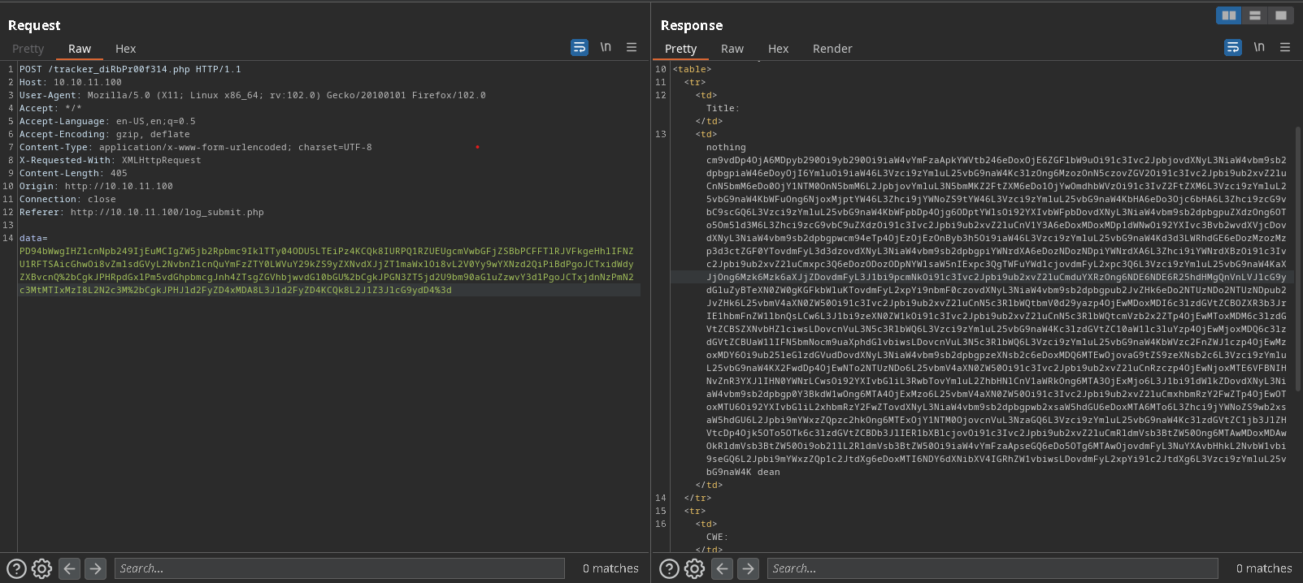Open the Response Render tab
The height and width of the screenshot is (583, 1303).
pyautogui.click(x=832, y=49)
